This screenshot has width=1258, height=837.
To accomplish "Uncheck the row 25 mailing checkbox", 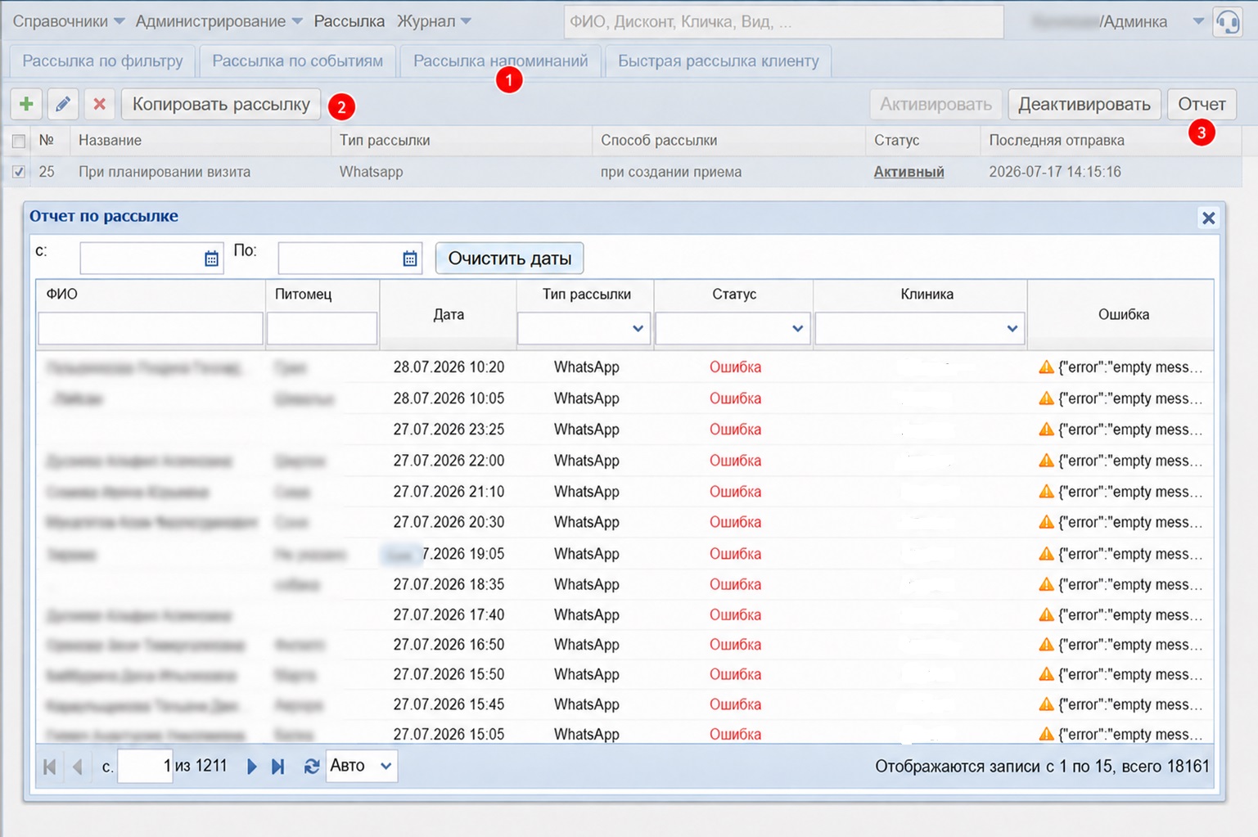I will tap(18, 172).
